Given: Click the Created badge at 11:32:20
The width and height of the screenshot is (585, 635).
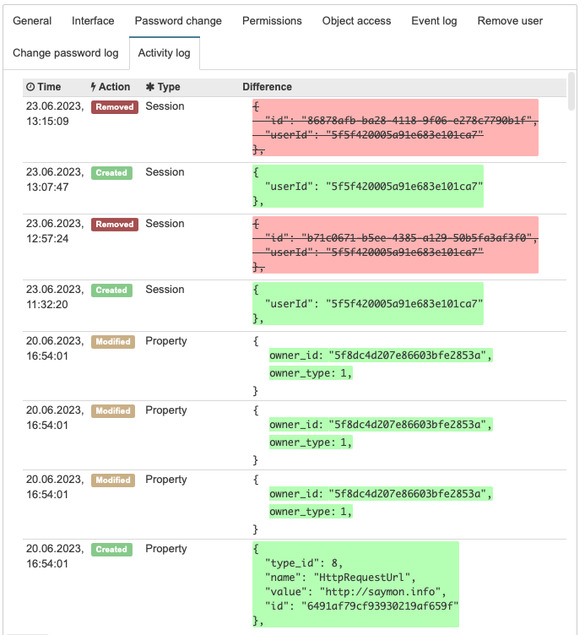Looking at the screenshot, I should coord(111,290).
